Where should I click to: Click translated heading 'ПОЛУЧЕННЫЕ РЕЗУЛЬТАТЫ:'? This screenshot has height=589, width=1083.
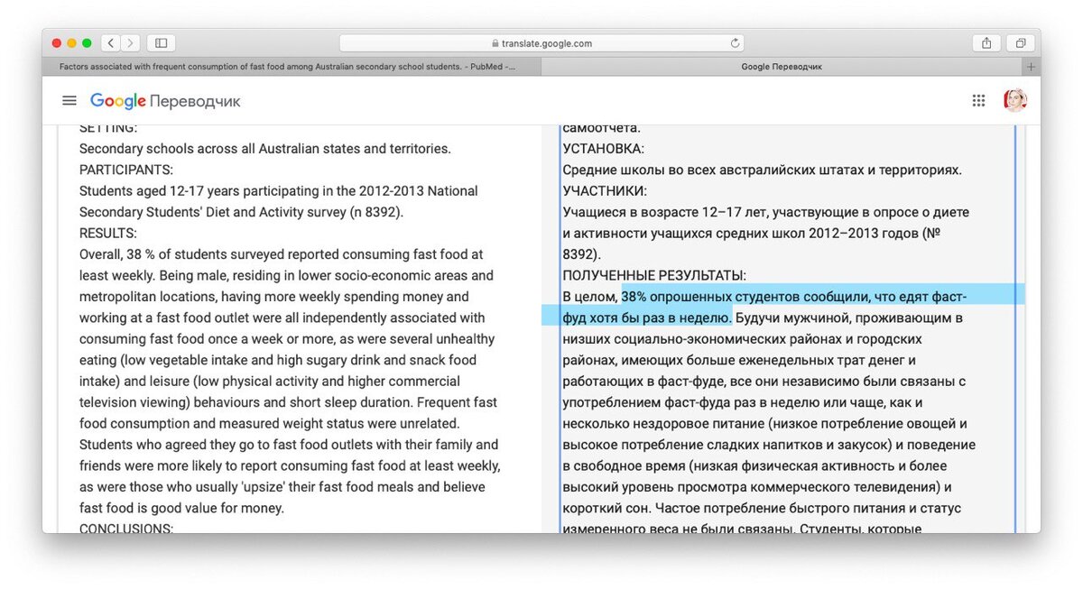pos(654,275)
